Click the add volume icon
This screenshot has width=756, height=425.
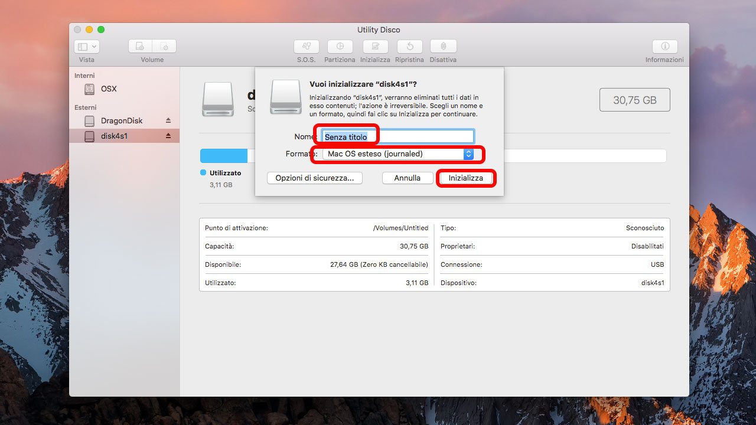click(141, 47)
